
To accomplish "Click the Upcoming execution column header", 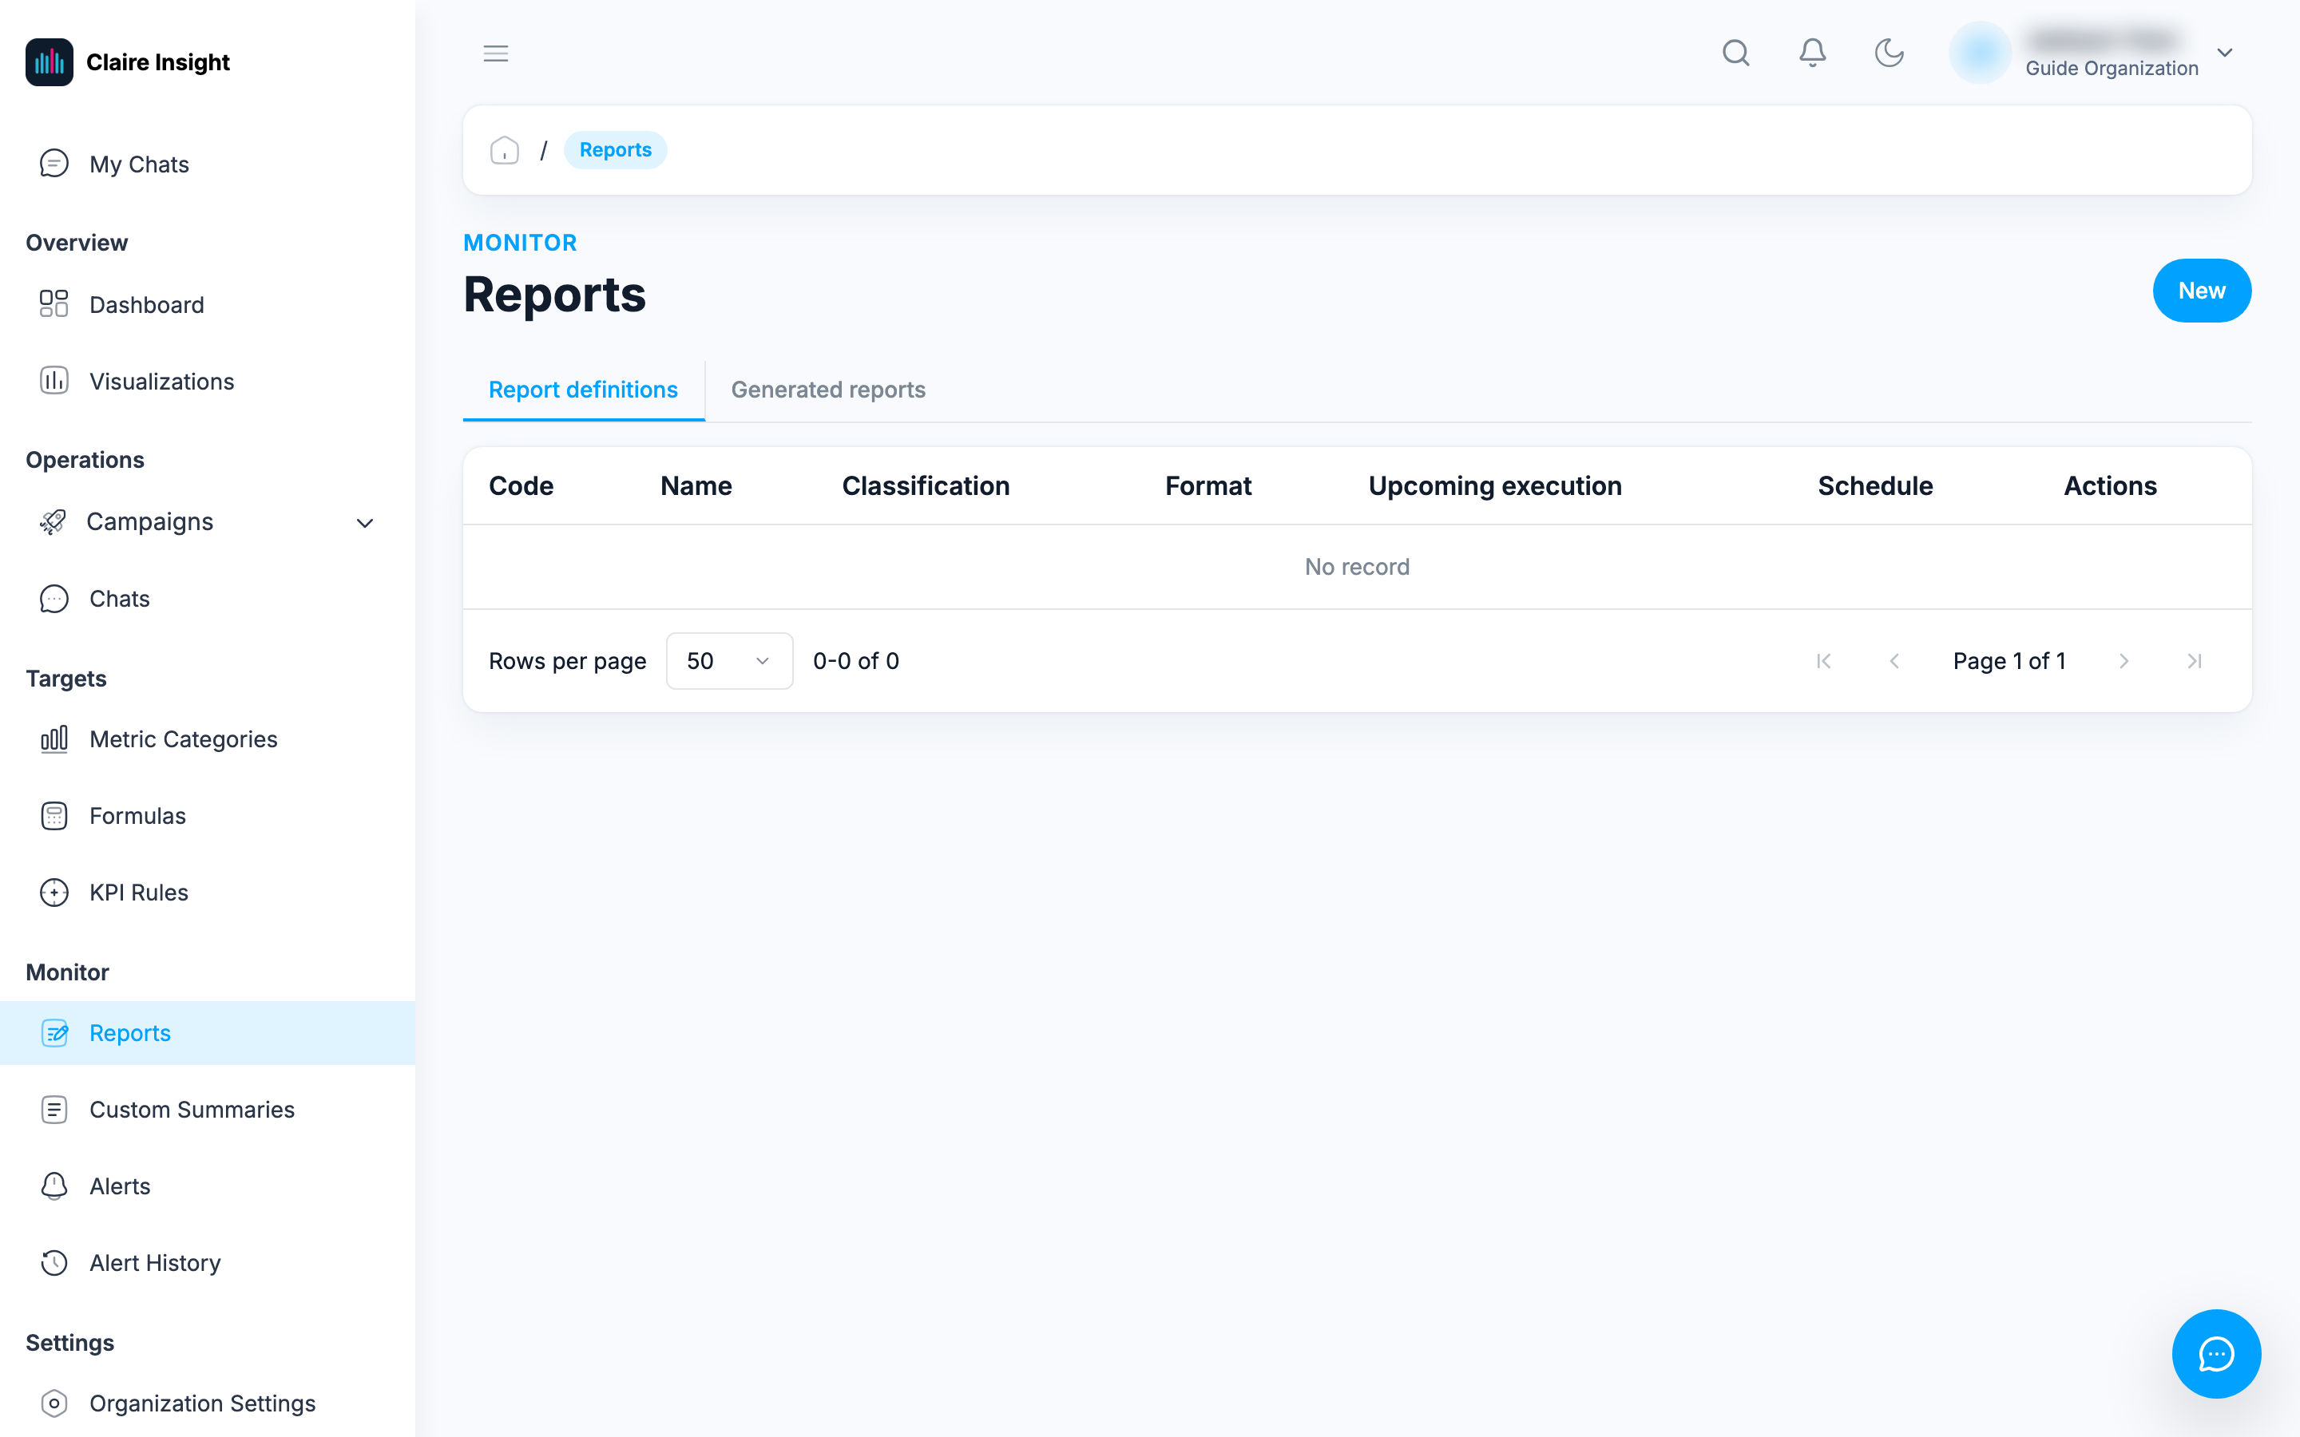I will [x=1495, y=485].
